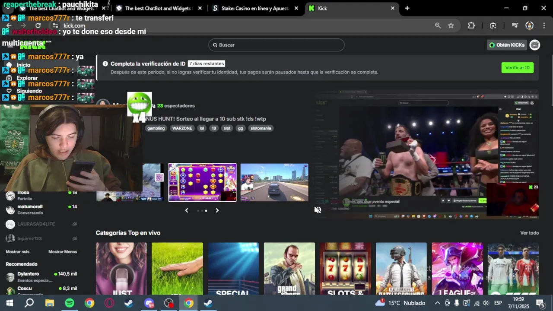Click the kick.com address bar URL
This screenshot has height=311, width=553.
(74, 25)
